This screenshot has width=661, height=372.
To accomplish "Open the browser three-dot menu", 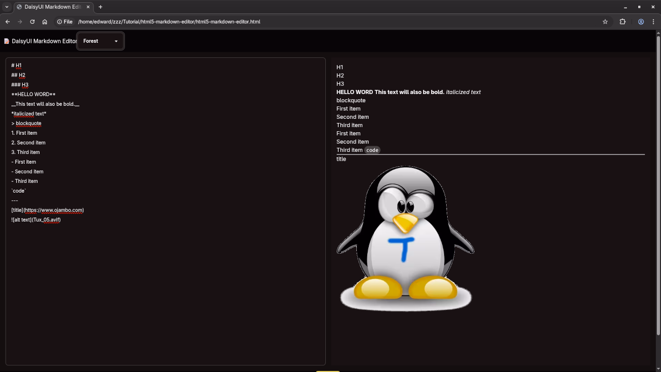I will tap(653, 22).
